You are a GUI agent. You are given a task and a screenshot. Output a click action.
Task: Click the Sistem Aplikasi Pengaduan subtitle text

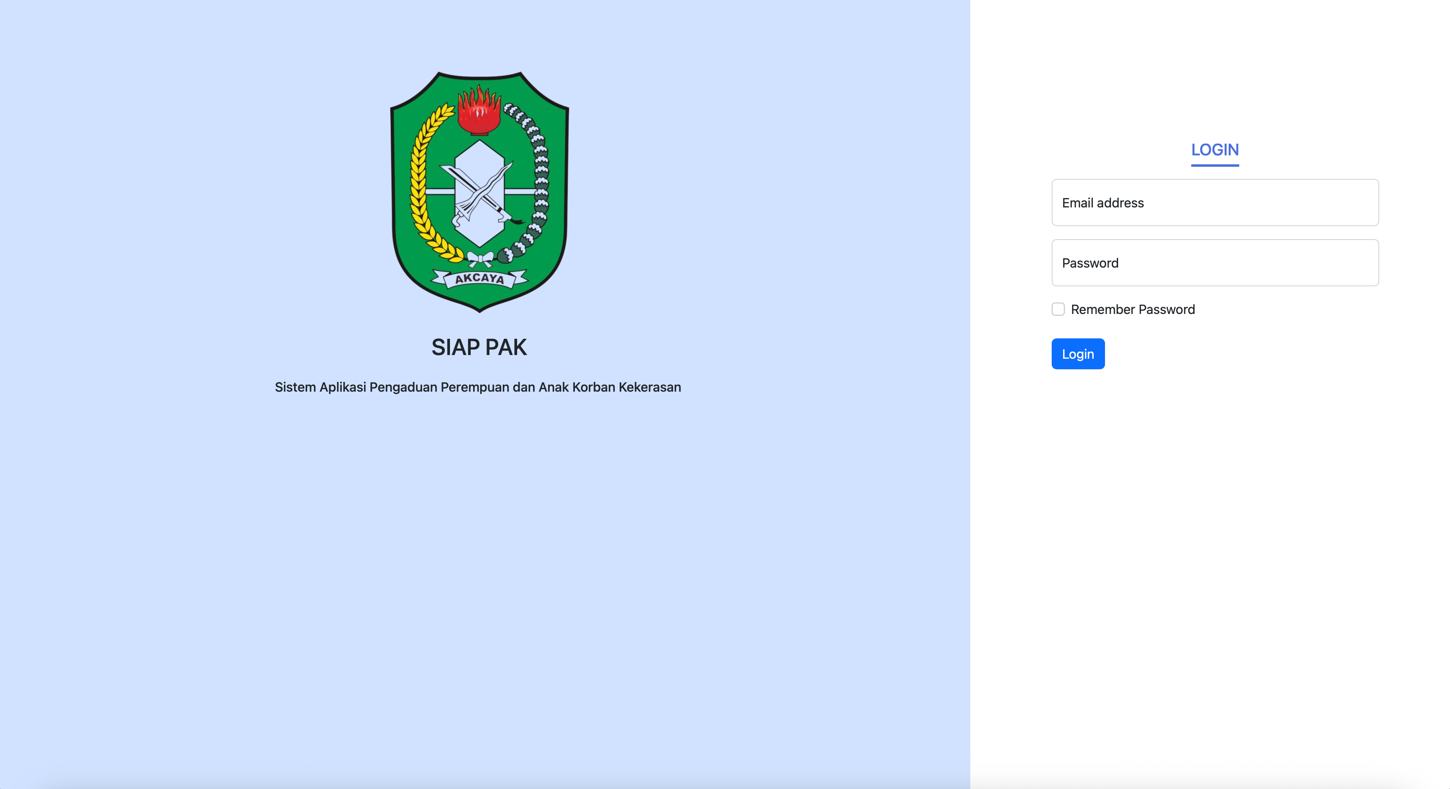tap(478, 387)
